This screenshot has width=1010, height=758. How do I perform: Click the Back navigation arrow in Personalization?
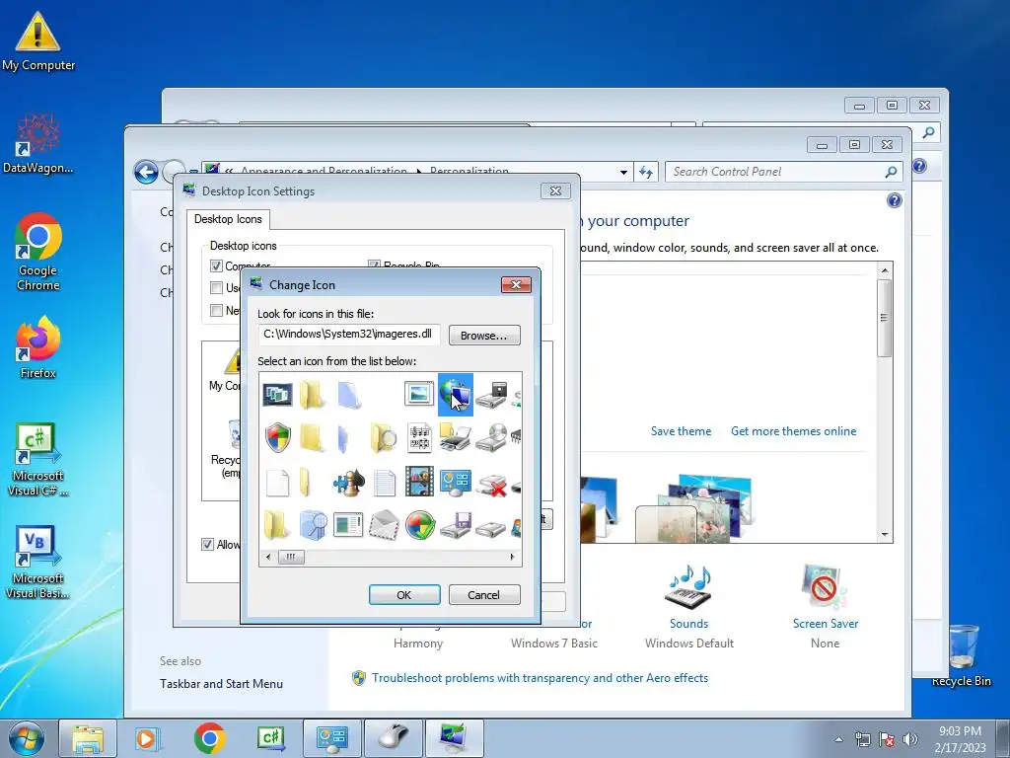(x=146, y=172)
